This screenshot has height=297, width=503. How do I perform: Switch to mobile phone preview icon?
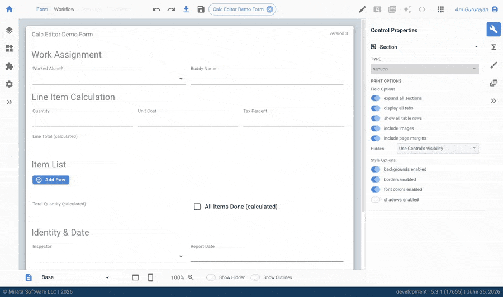(x=150, y=277)
